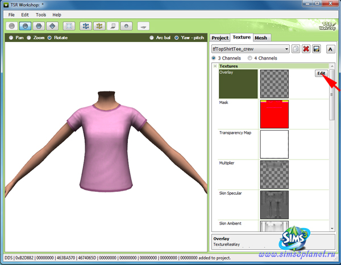This screenshot has height=265, width=341.
Task: Click the Skin Ambient texture thumbnail
Action: tap(275, 226)
